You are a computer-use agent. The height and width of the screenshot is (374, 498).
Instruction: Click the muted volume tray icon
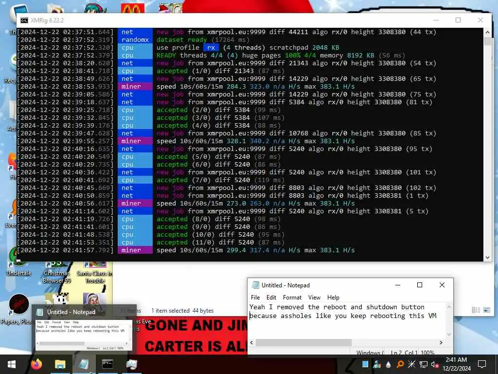tap(435, 364)
